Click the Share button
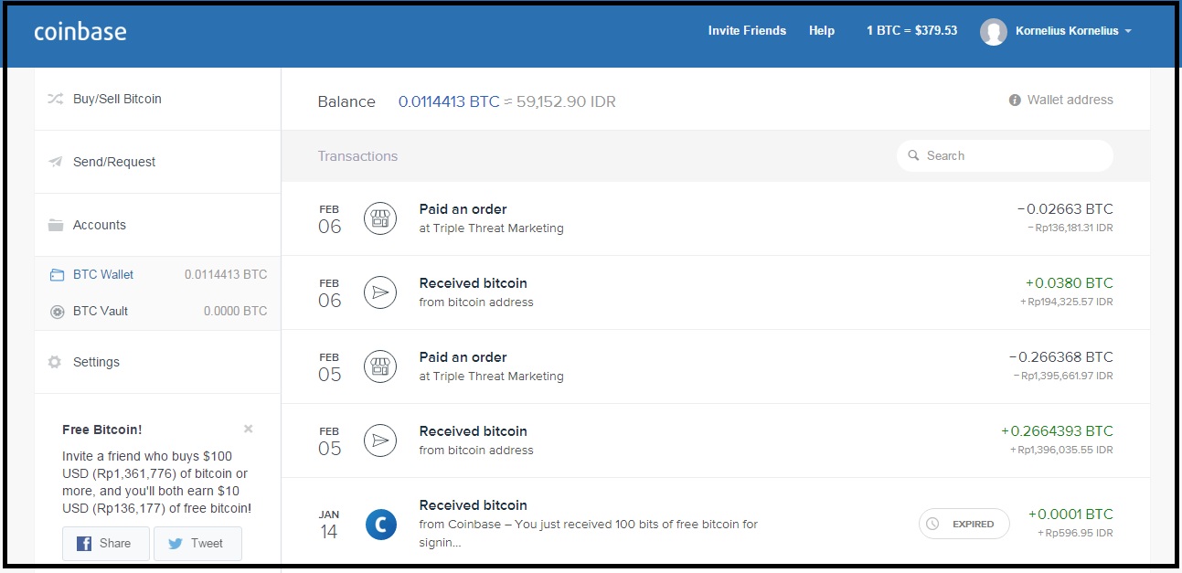1182x573 pixels. (x=106, y=543)
